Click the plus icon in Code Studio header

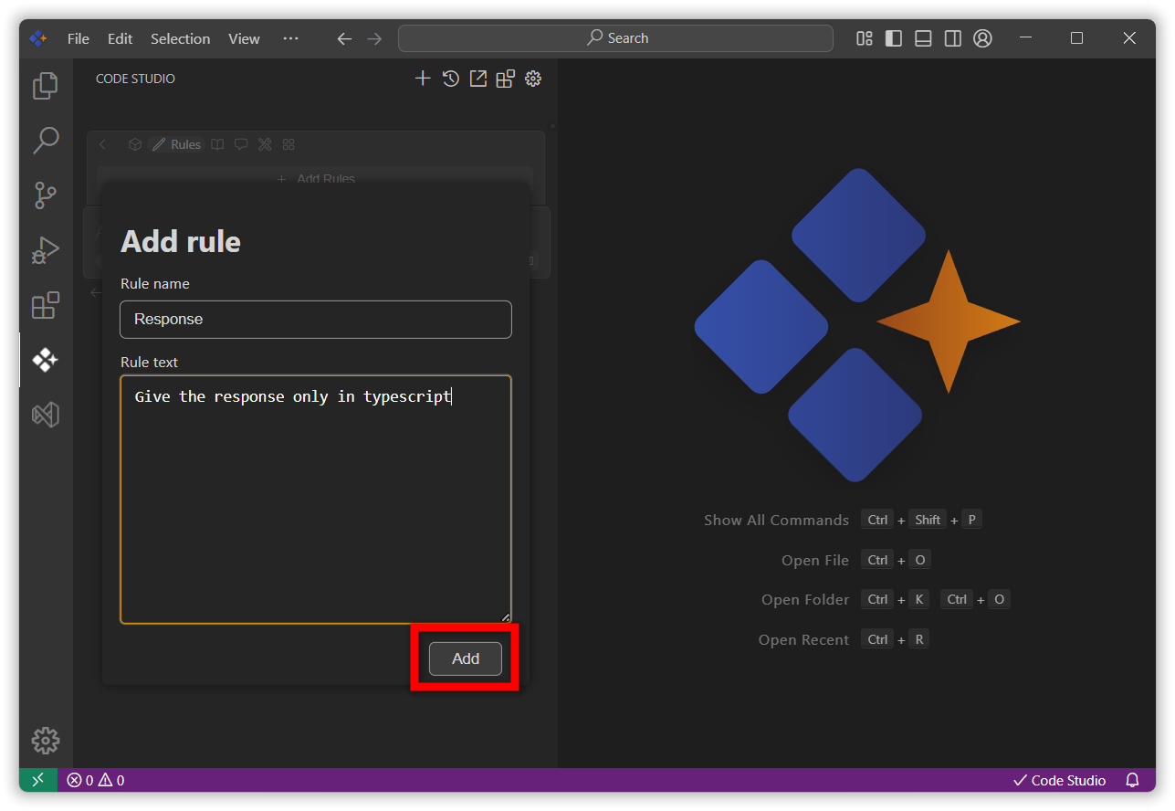click(x=423, y=79)
